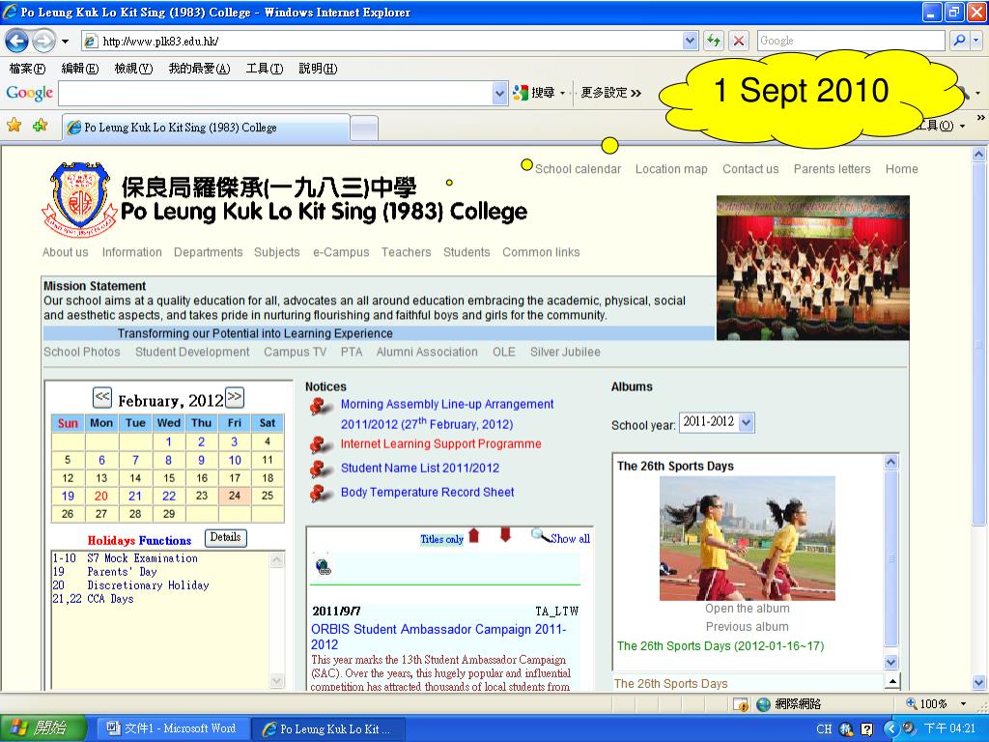Expand the School year 2011-2012 dropdown
Viewport: 989px width, 742px height.
click(x=747, y=423)
